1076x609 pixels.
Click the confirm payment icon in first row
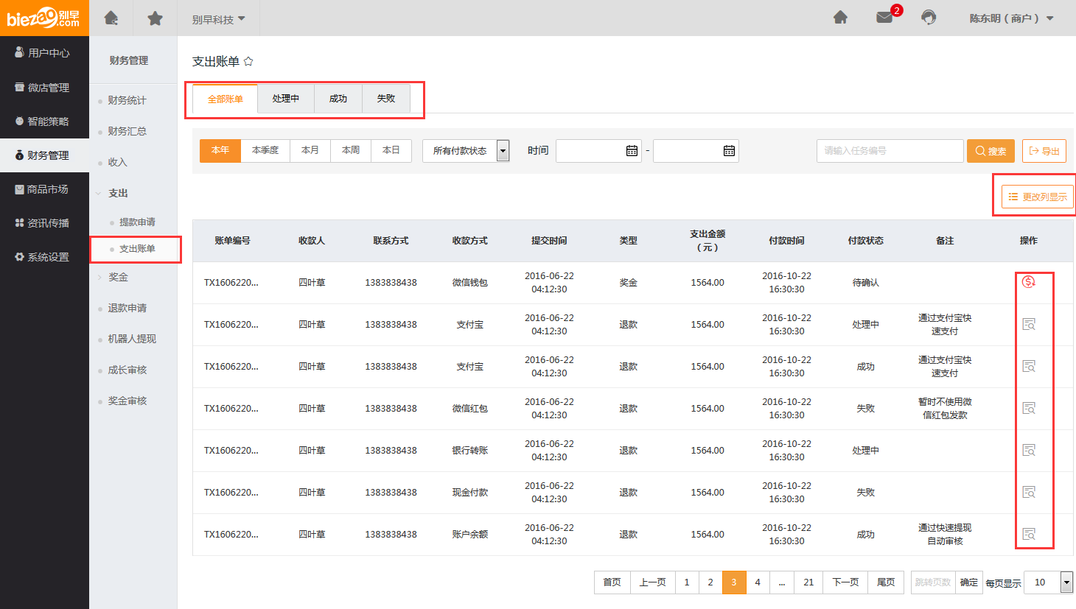coord(1029,282)
